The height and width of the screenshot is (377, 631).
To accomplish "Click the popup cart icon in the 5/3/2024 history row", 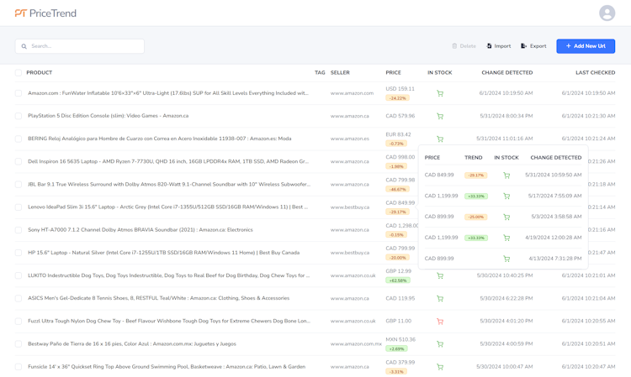I will (x=506, y=217).
